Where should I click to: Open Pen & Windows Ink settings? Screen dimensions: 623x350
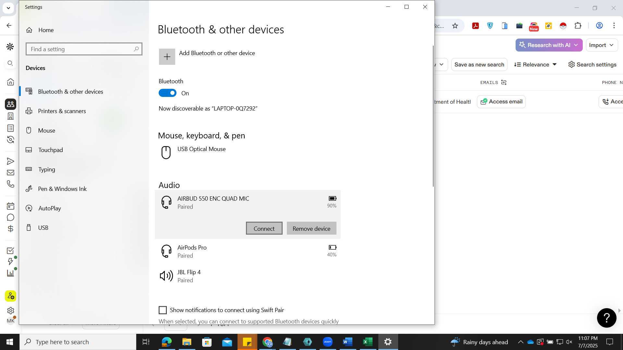point(62,189)
